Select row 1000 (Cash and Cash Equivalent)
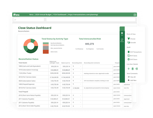 (30, 66)
